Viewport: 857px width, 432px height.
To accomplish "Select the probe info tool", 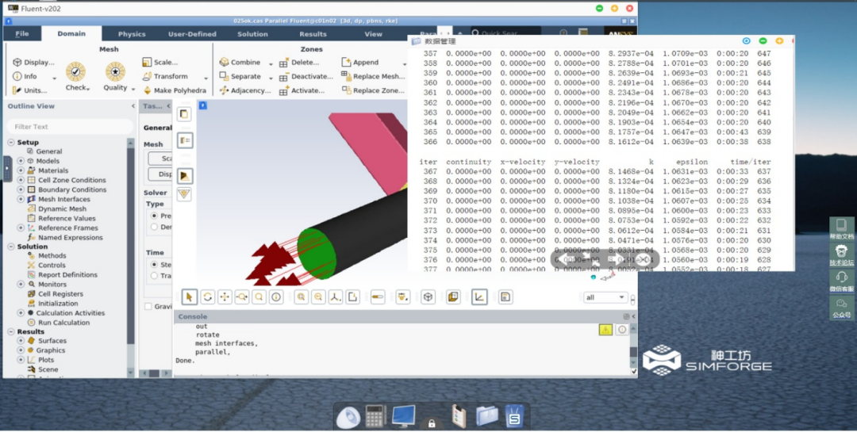I will 276,297.
